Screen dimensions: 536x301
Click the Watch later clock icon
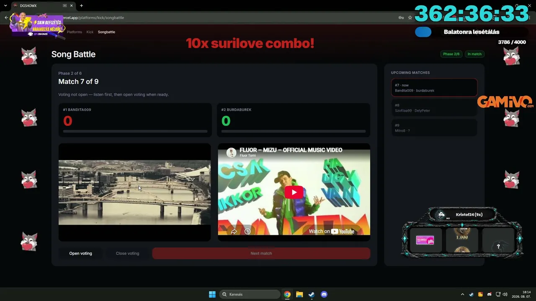point(247,231)
